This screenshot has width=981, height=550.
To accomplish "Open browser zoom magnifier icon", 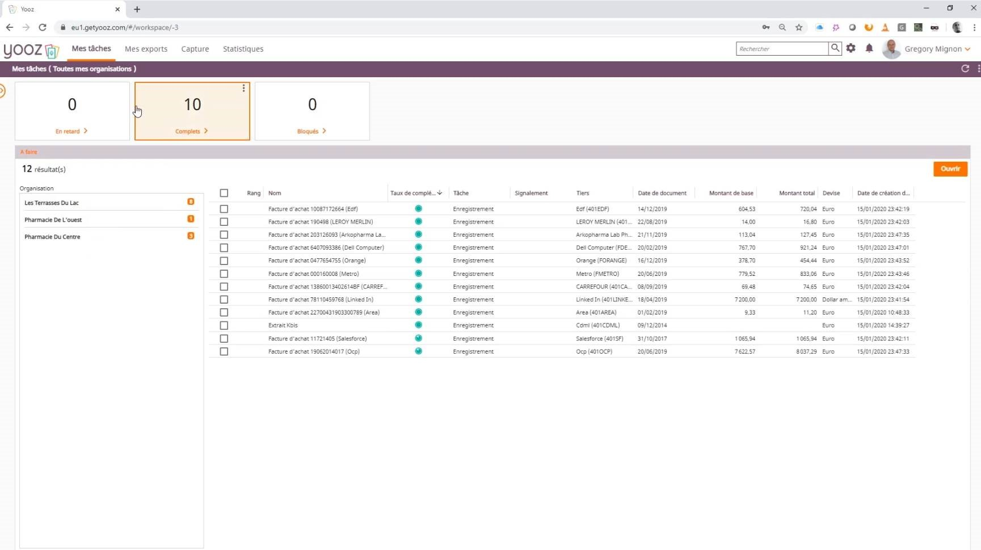I will click(x=782, y=27).
